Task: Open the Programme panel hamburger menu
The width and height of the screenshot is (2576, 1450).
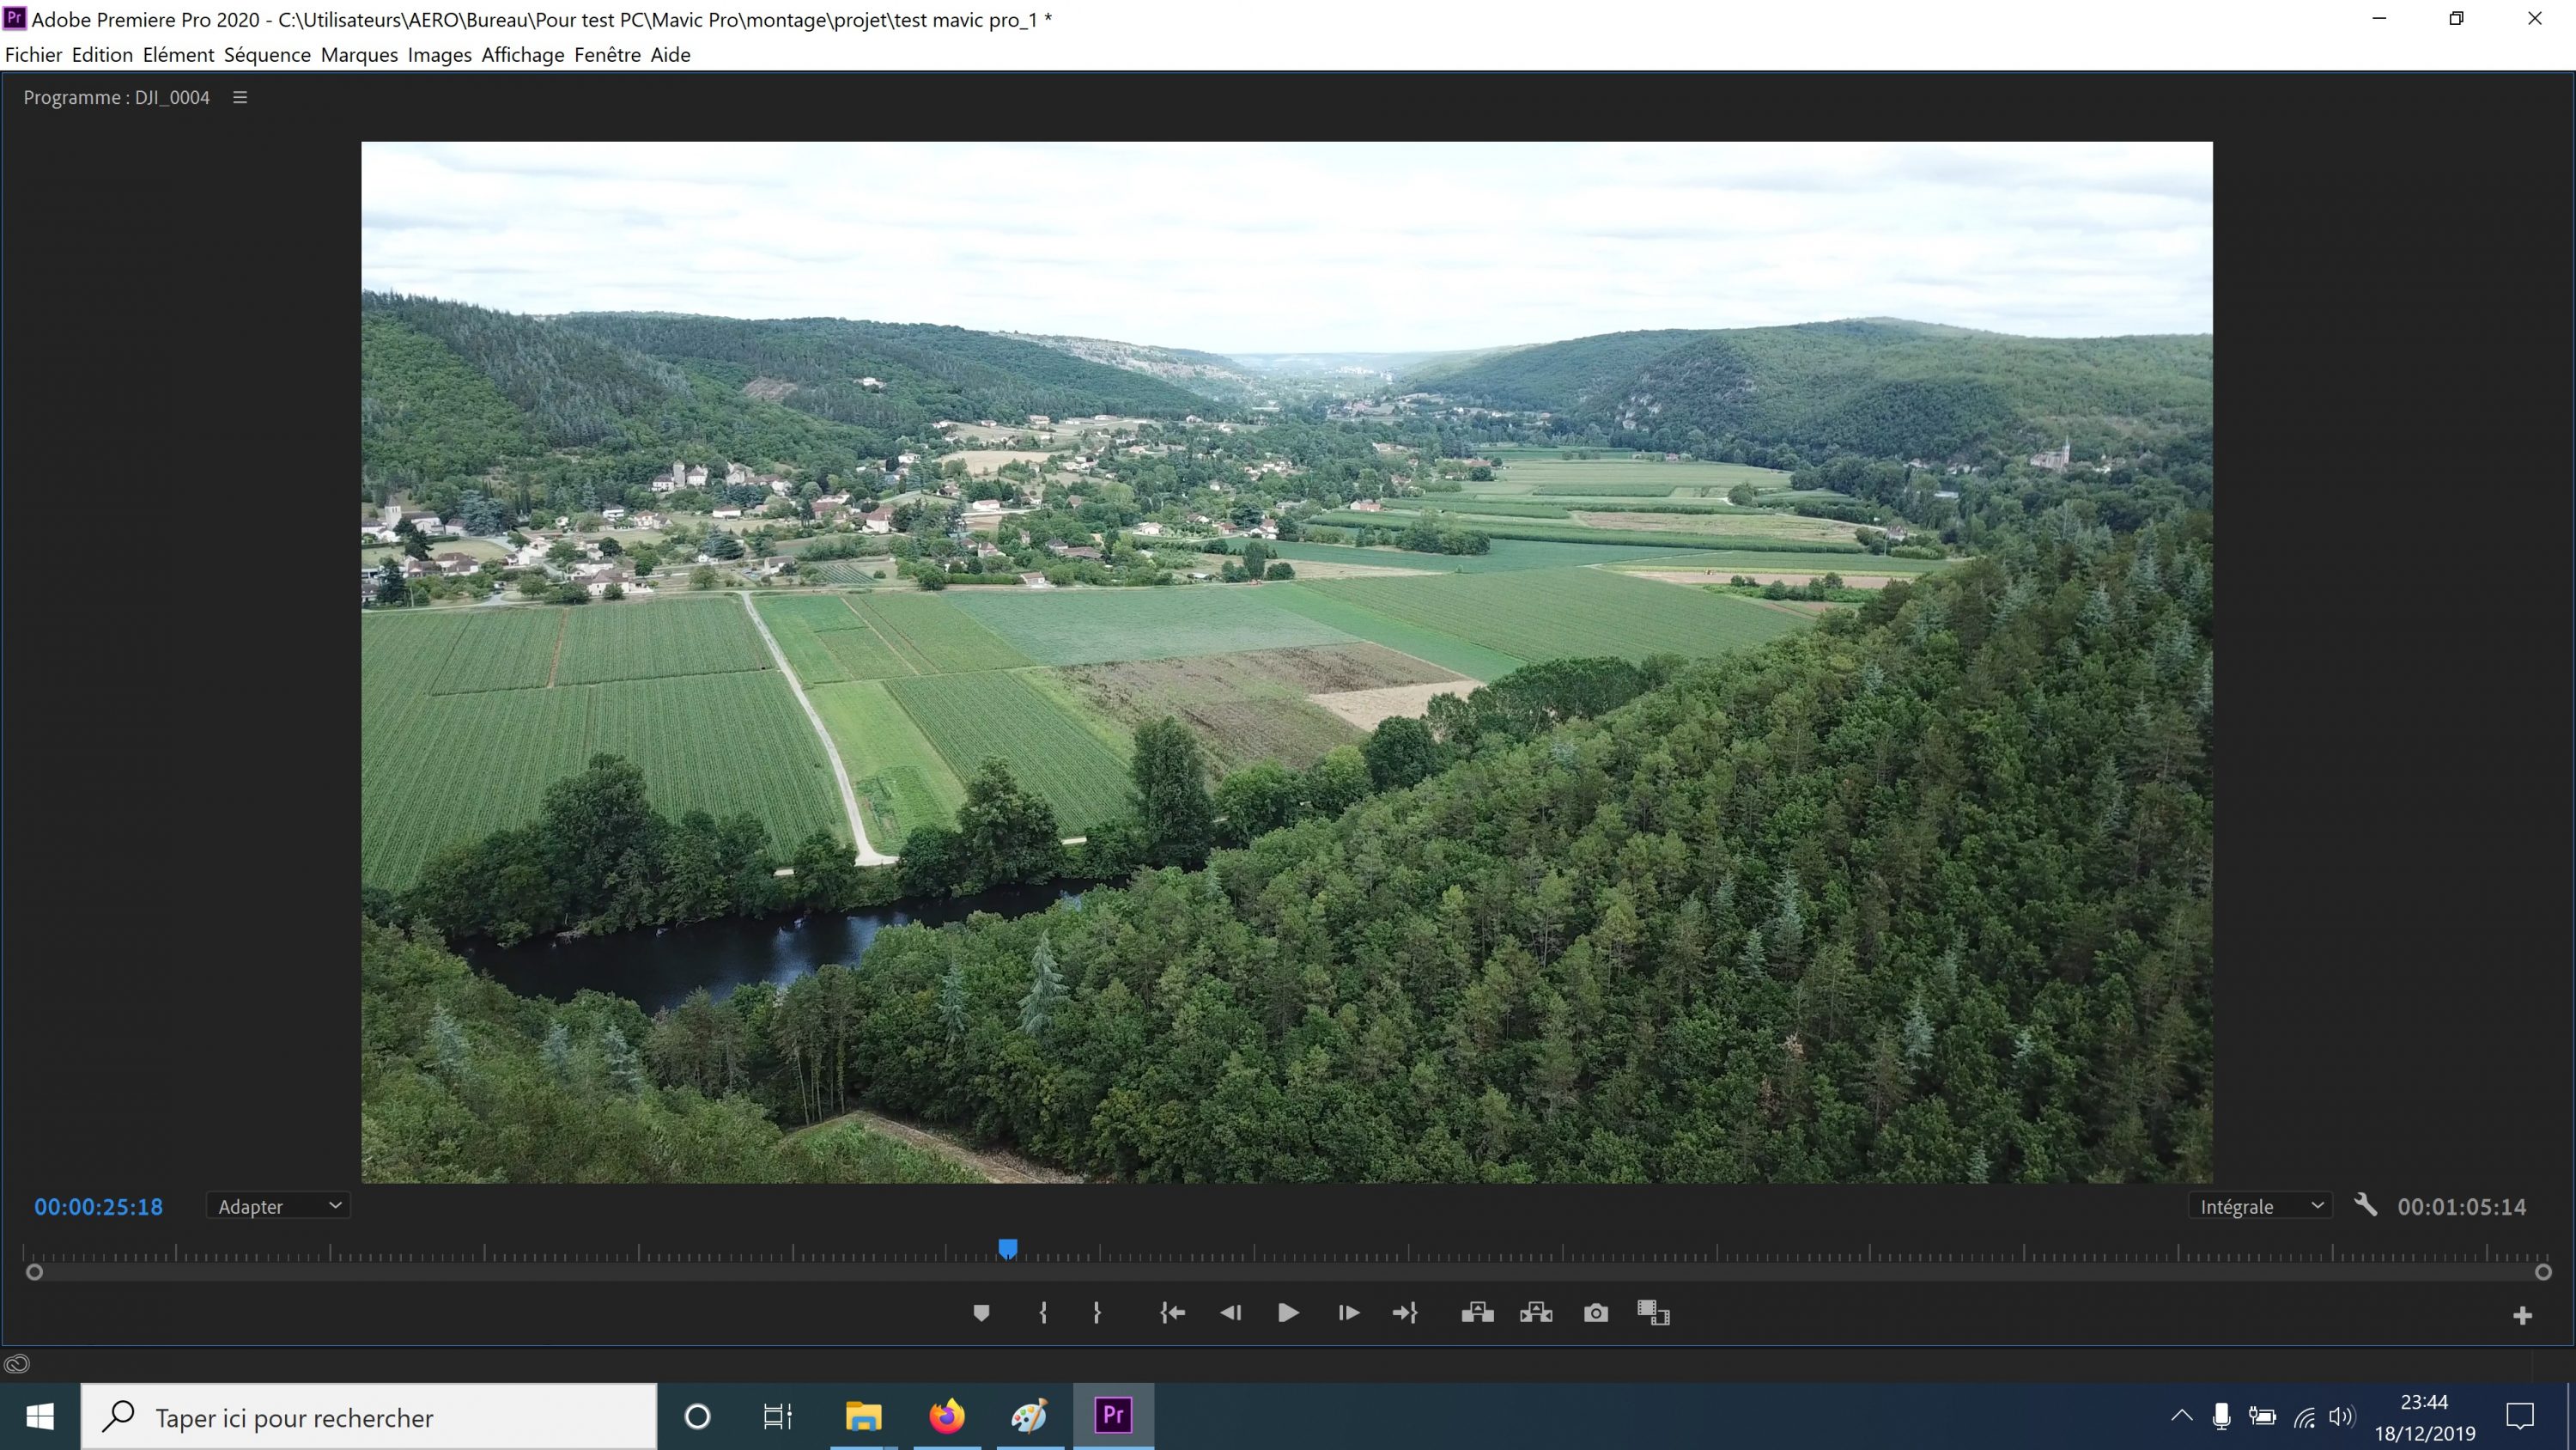Action: click(x=240, y=97)
